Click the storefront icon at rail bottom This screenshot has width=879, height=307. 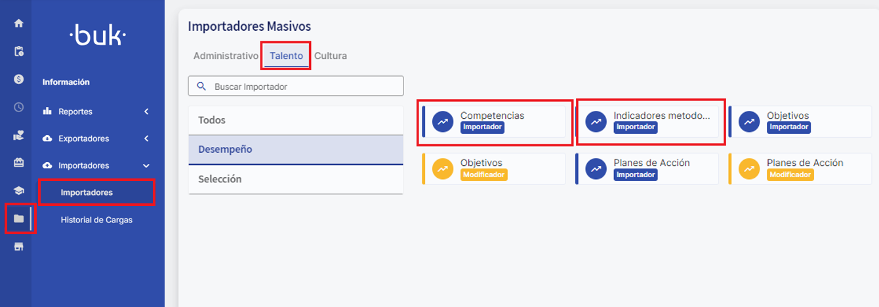pyautogui.click(x=18, y=247)
